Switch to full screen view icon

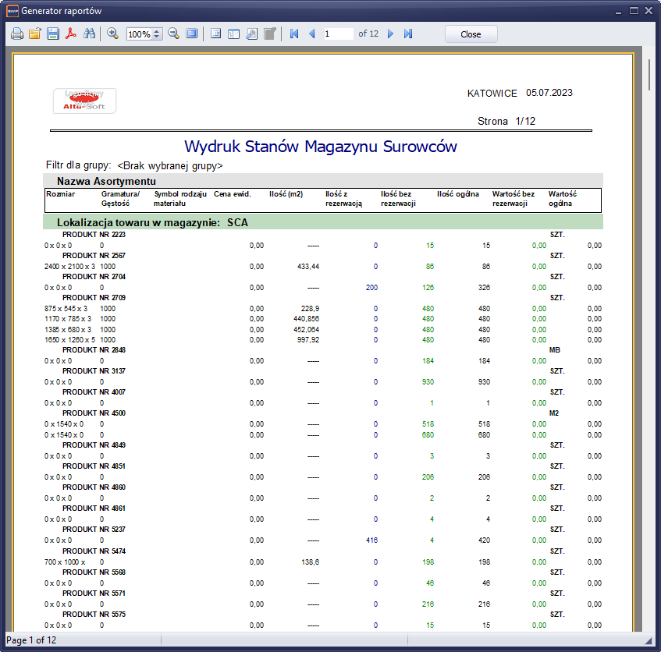point(191,34)
